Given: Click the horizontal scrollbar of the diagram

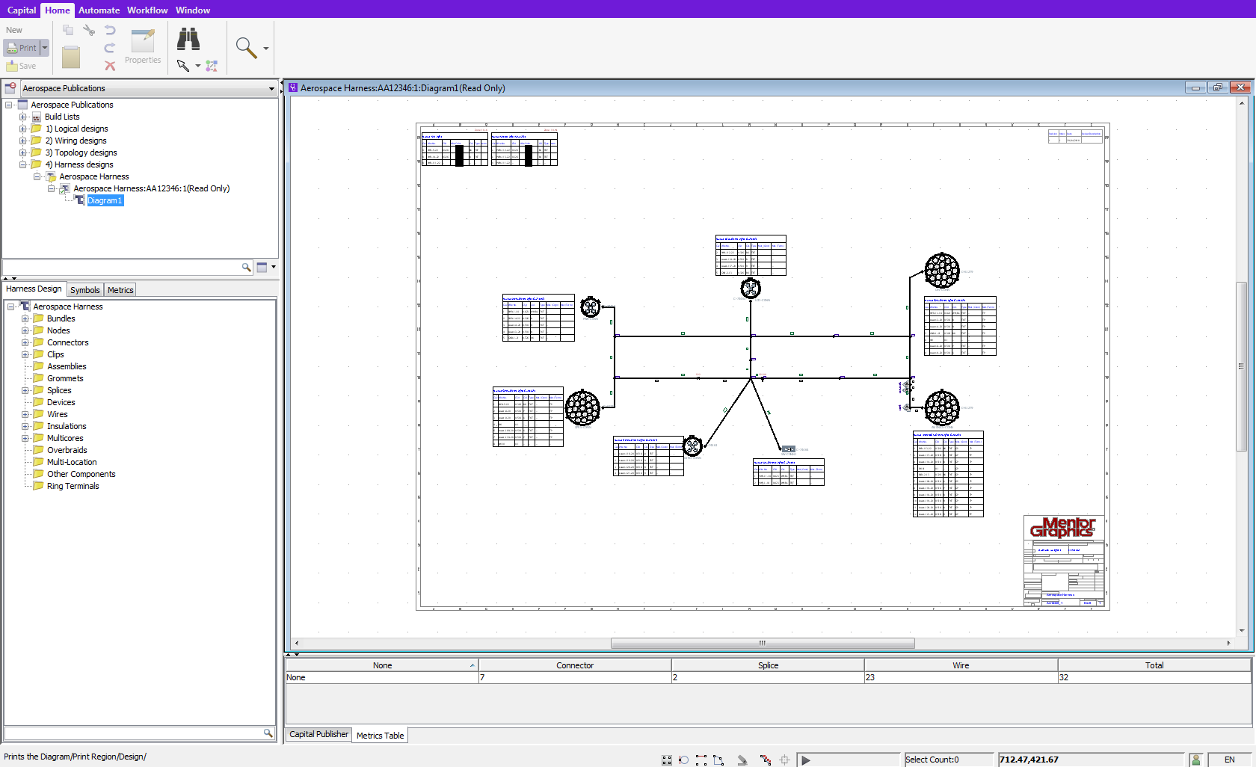Looking at the screenshot, I should (762, 643).
